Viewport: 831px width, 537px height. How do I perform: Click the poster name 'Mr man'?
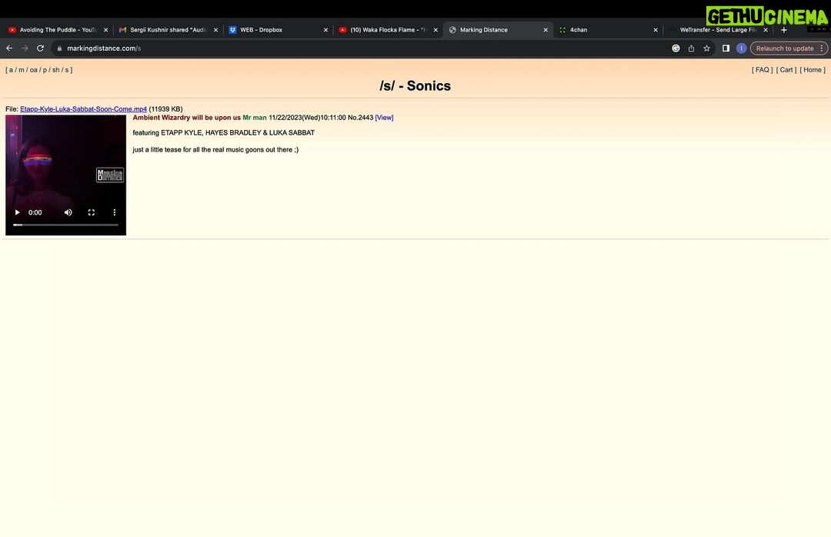point(255,118)
